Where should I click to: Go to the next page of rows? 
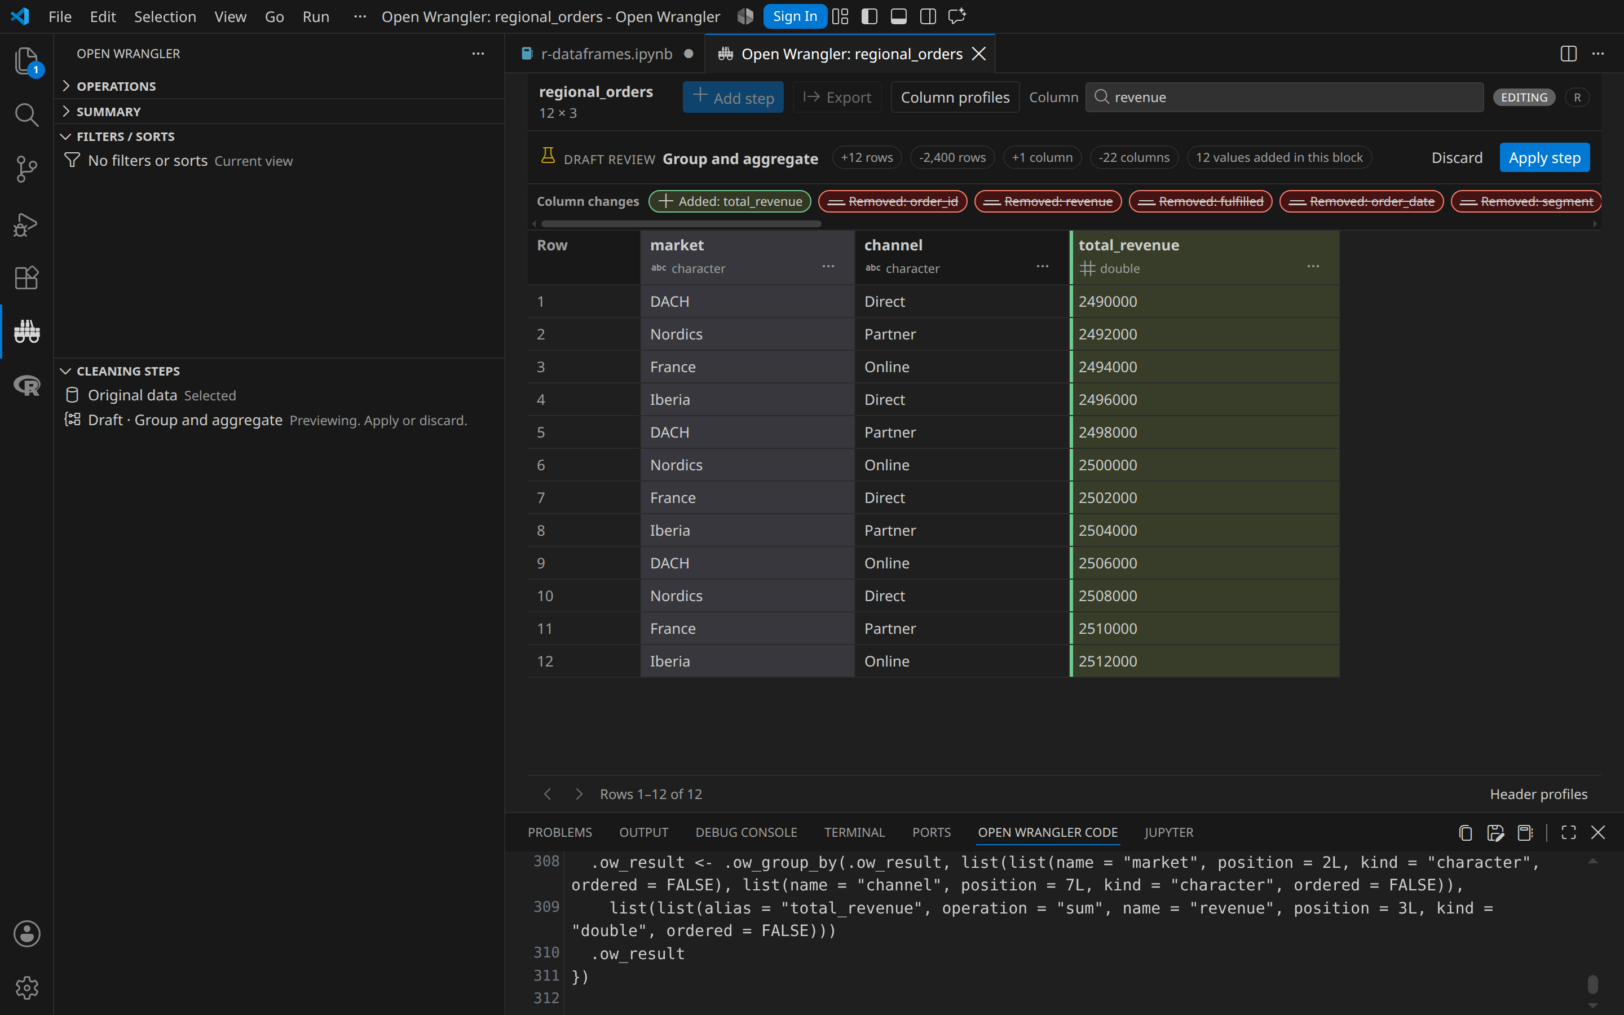point(579,794)
